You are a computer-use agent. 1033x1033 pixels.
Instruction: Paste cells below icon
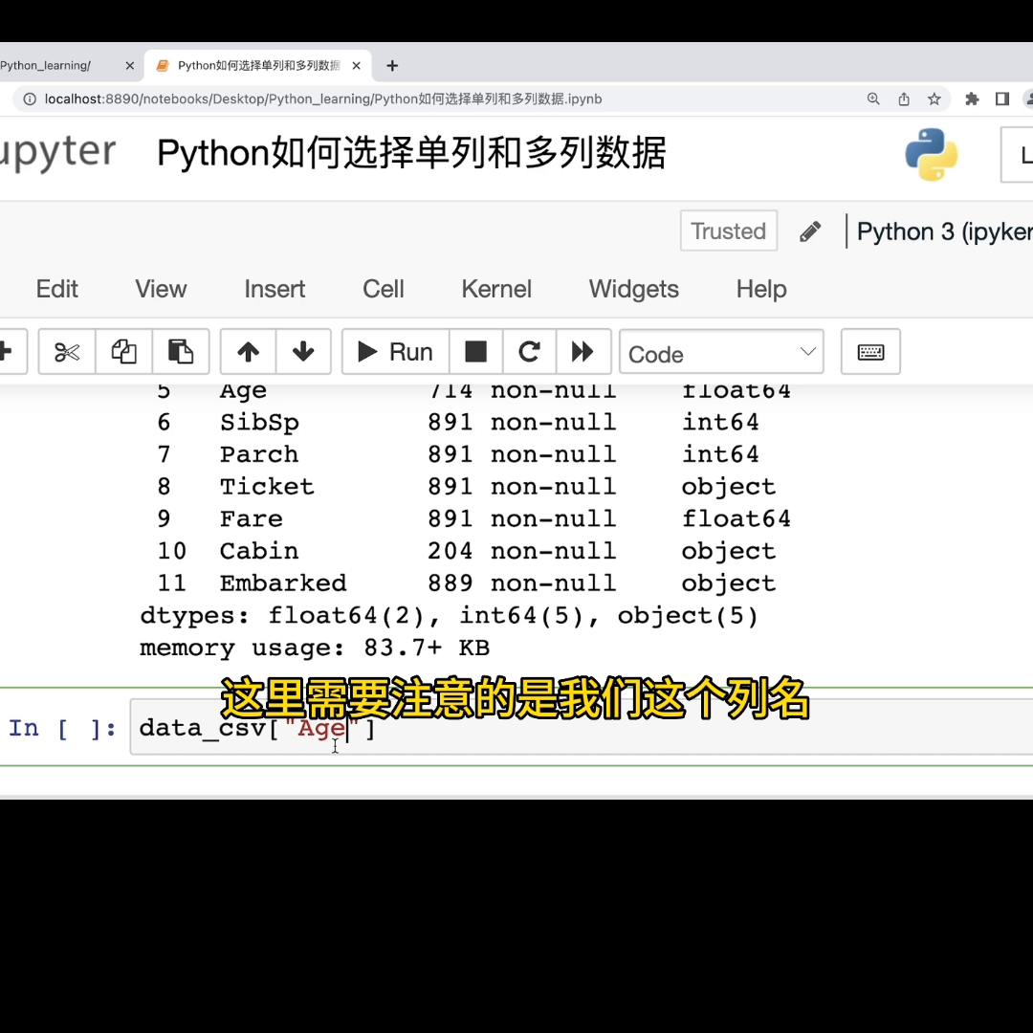[x=181, y=352]
